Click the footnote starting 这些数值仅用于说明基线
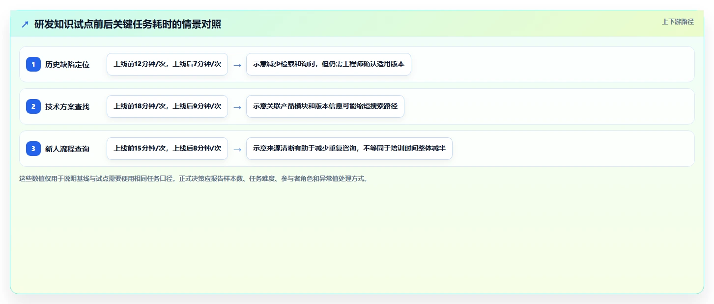Screen dimensions: 714x304 click(194, 178)
